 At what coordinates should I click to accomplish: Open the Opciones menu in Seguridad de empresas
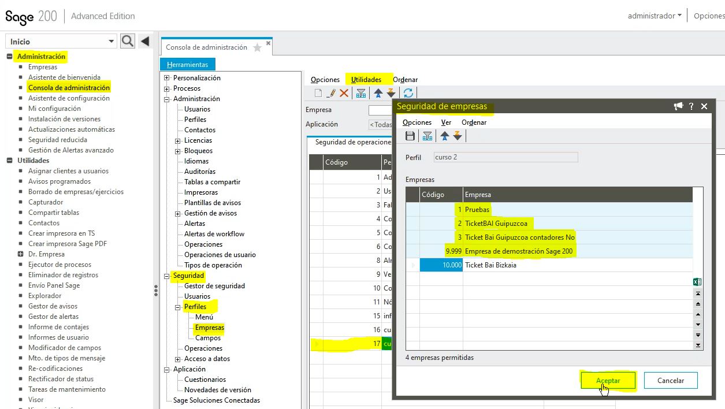click(x=417, y=122)
